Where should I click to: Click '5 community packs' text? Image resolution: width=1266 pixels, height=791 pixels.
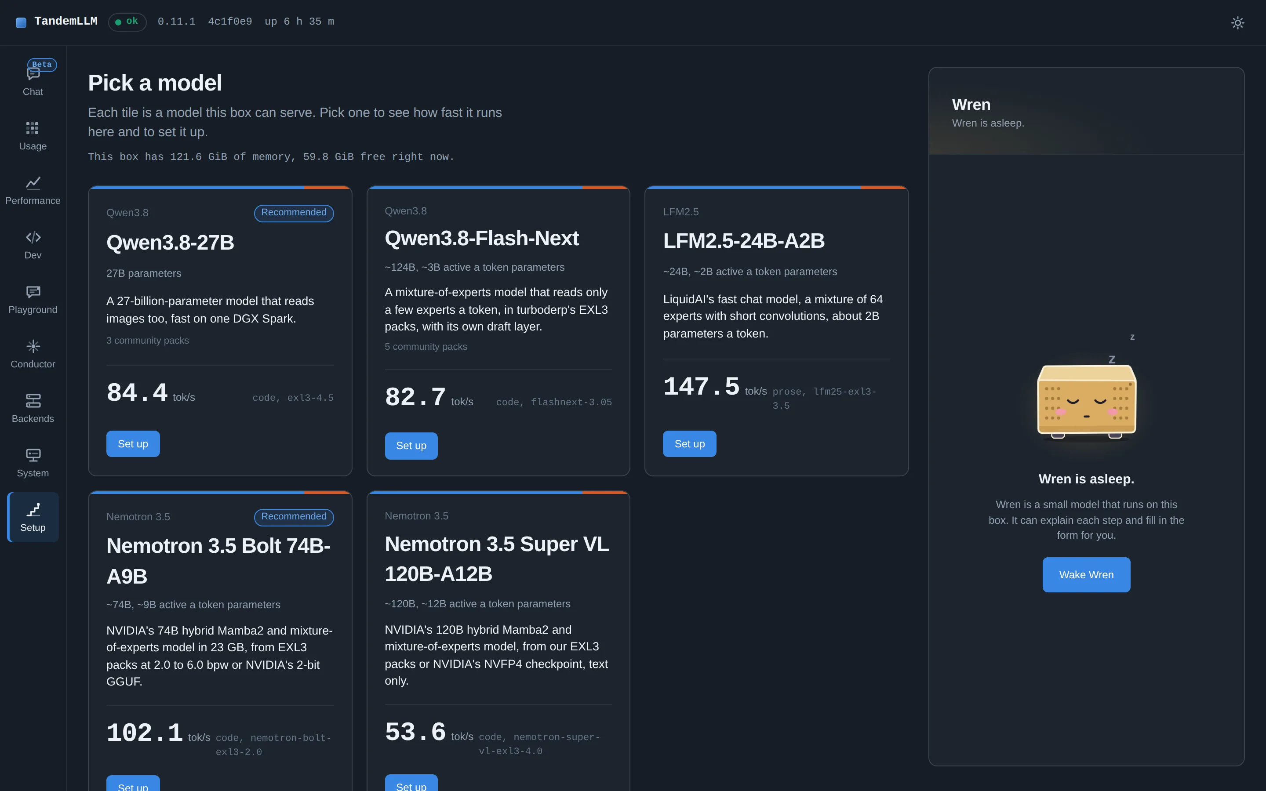point(426,347)
